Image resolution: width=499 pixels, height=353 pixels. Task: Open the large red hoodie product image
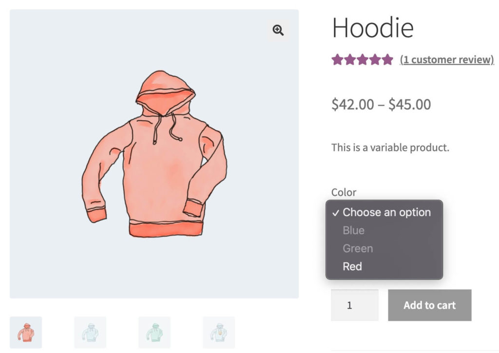click(x=154, y=154)
